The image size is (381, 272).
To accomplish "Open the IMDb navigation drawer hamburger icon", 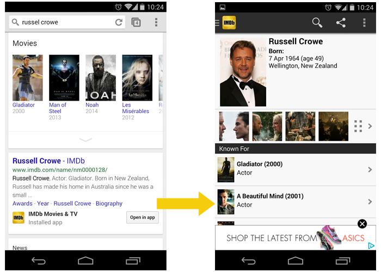I will (x=217, y=23).
